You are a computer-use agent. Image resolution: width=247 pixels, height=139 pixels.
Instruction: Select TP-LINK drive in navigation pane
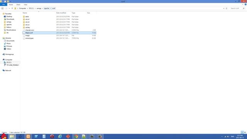pyautogui.click(x=13, y=65)
